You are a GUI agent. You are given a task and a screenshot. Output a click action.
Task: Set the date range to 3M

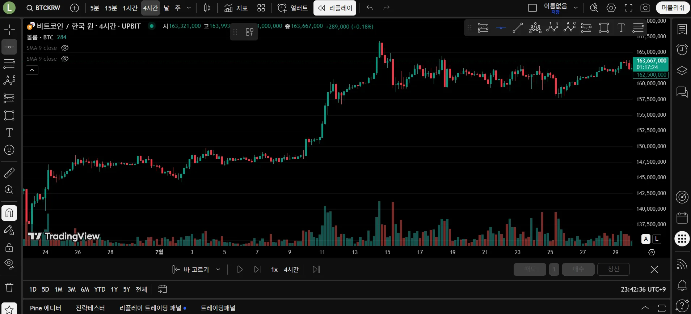point(72,289)
